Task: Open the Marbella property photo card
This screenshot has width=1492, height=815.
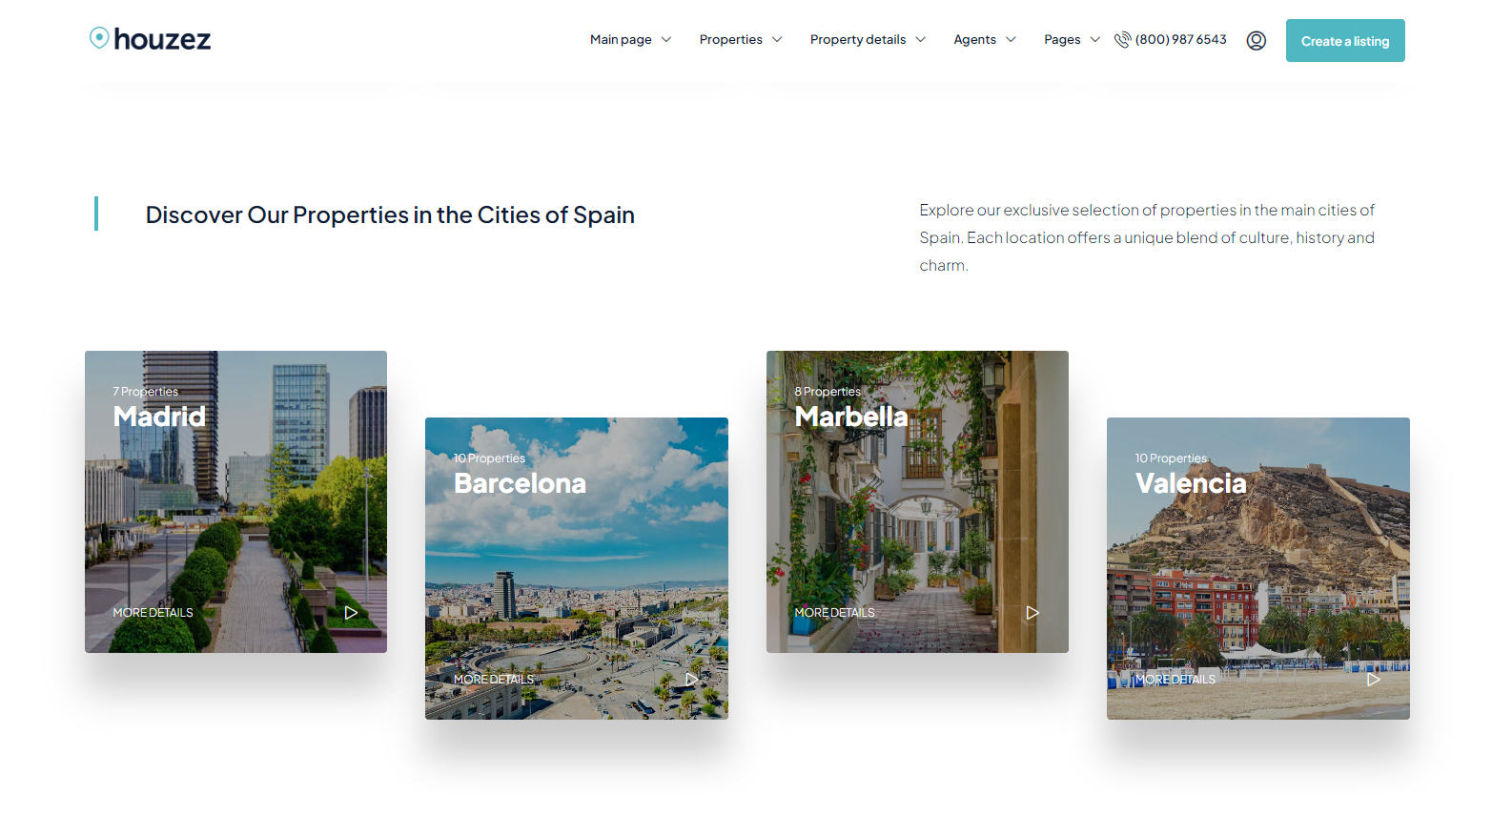Action: [x=917, y=515]
